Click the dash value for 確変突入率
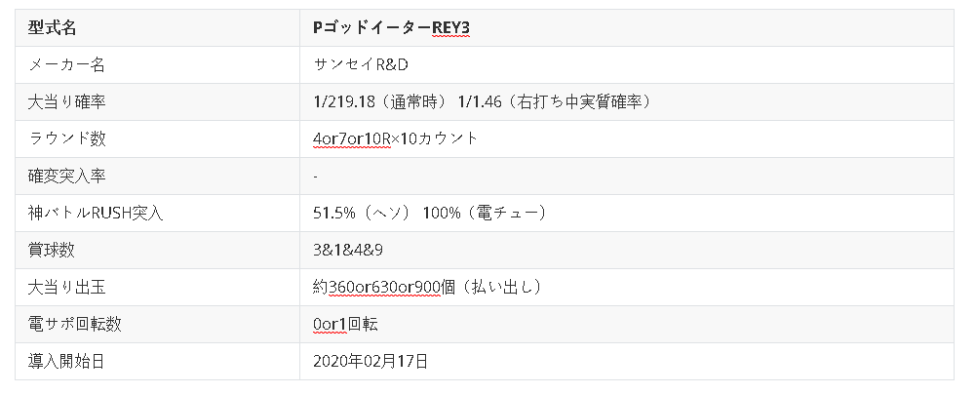Viewport: 976px width, 394px height. coord(316,177)
